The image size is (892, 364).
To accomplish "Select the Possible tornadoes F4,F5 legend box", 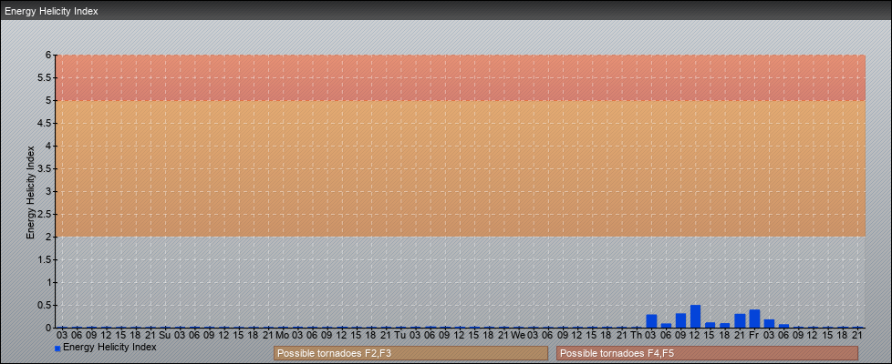I will (x=707, y=353).
